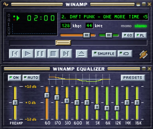Click the equalizer curve graph
Screen dimensions: 153x129
click(x=79, y=79)
